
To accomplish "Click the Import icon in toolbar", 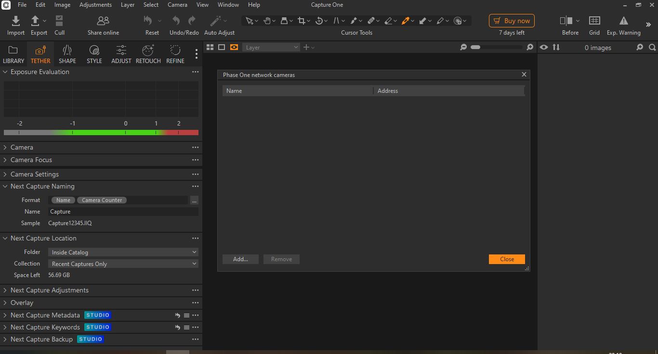I will 15,21.
